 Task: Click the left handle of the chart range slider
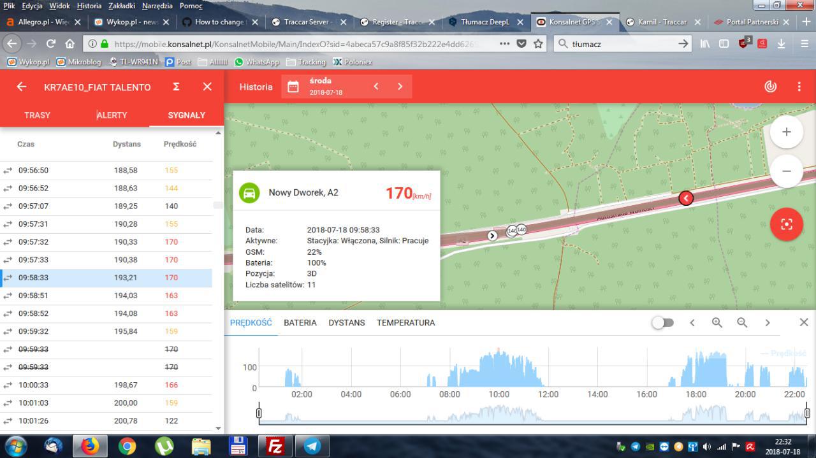pos(259,413)
